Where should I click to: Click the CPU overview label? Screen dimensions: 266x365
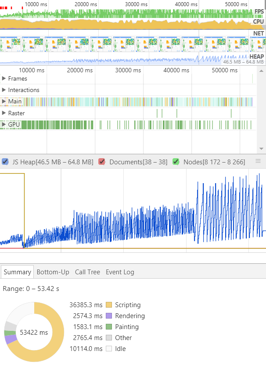tap(258, 21)
